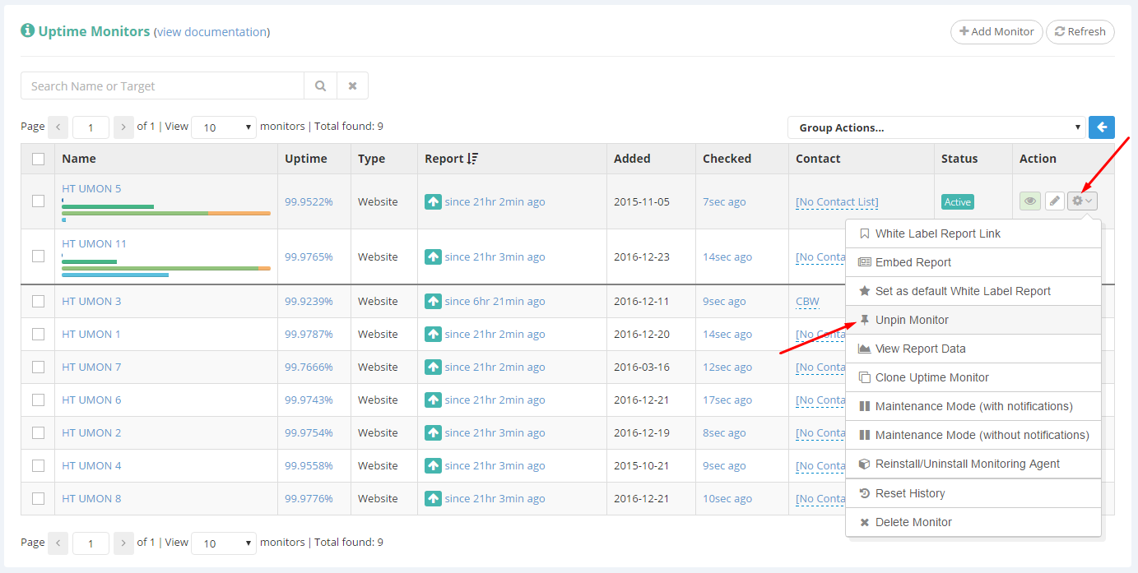Open the gear actions dropdown for HT UMON 5
This screenshot has height=573, width=1138.
pos(1082,201)
